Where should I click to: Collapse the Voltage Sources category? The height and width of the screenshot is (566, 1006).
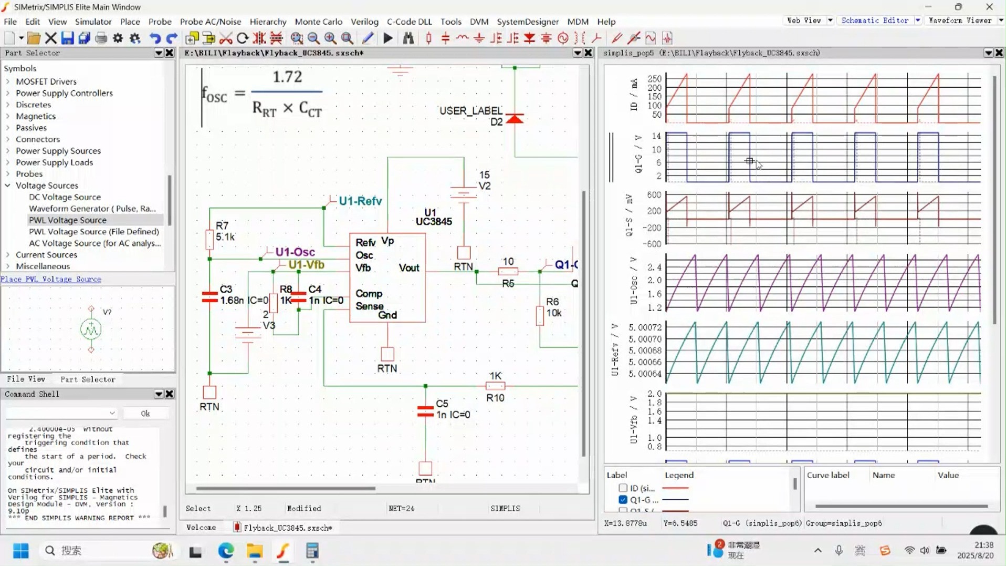click(x=8, y=186)
